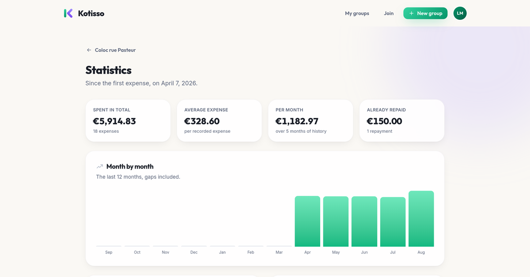Click the Feb axis label
The image size is (530, 277).
(251, 252)
